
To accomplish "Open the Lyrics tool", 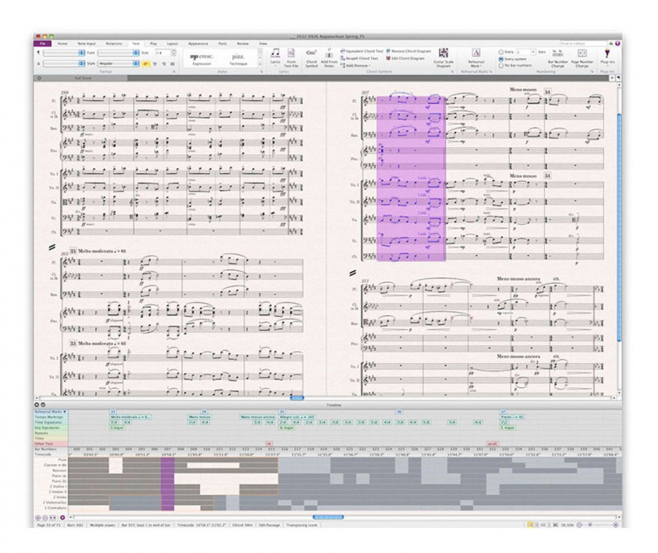I will (x=275, y=56).
